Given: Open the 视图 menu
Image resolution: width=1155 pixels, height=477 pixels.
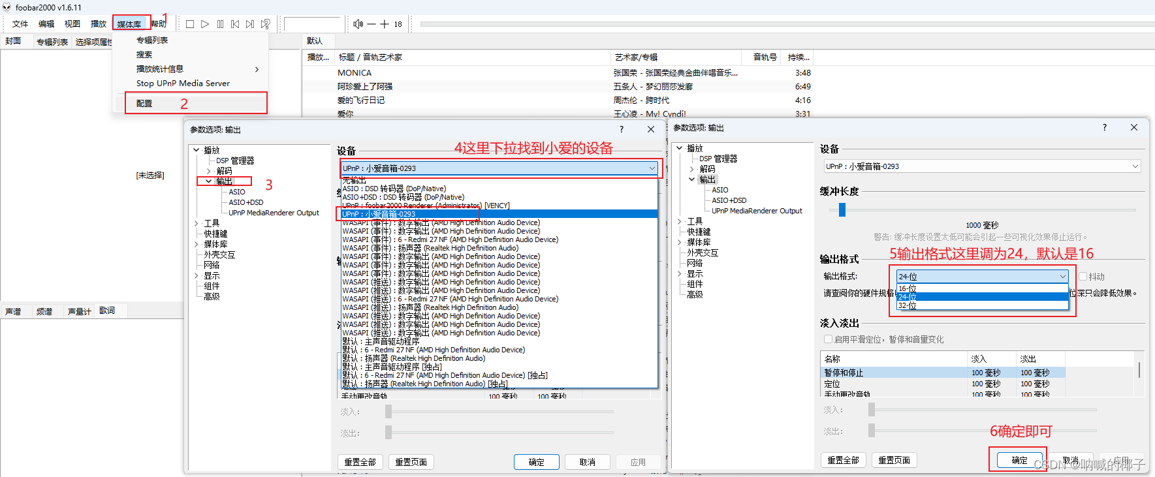Looking at the screenshot, I should (x=72, y=24).
